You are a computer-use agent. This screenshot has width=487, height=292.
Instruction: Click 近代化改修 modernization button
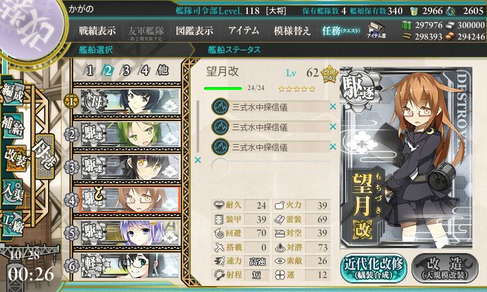click(x=374, y=268)
